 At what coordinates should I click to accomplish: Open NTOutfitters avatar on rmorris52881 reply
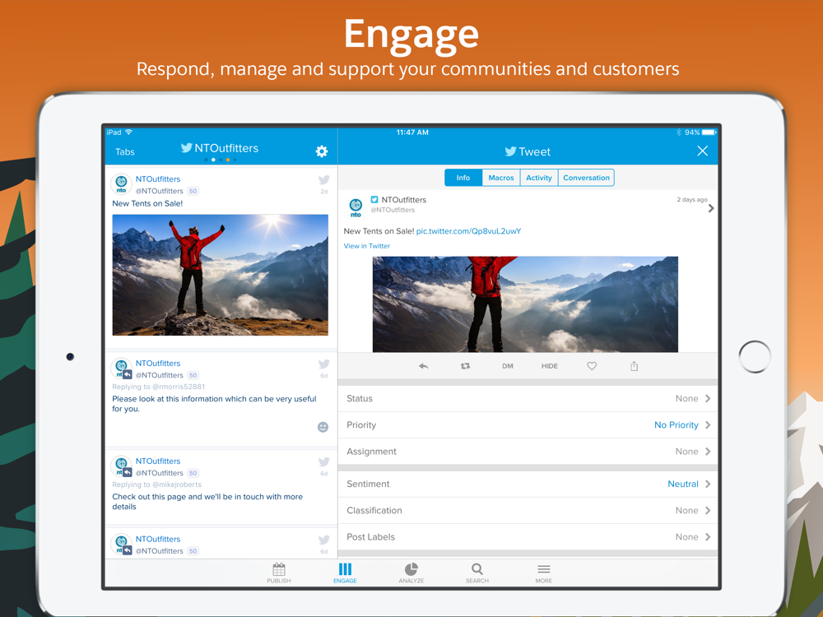pos(121,368)
